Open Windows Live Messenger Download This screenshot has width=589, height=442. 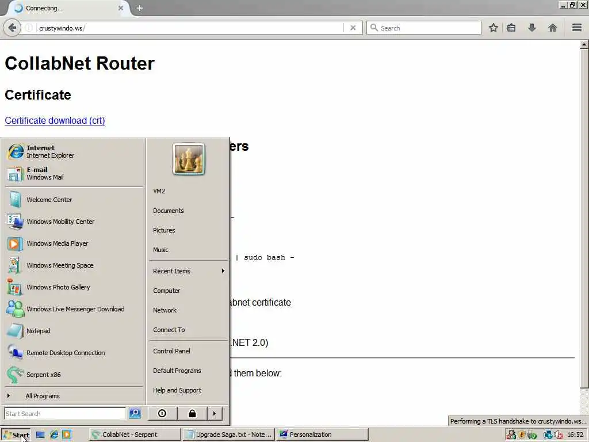pos(74,309)
